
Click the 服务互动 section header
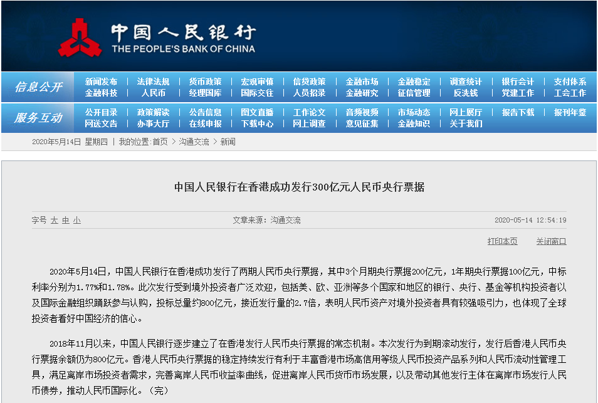tap(38, 118)
